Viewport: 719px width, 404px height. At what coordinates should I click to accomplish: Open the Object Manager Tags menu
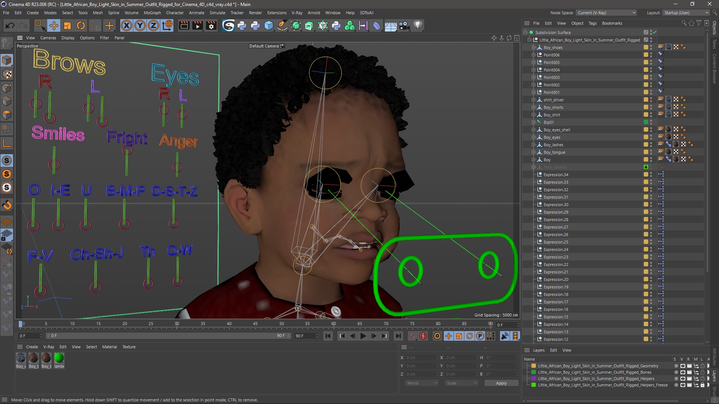pyautogui.click(x=592, y=23)
